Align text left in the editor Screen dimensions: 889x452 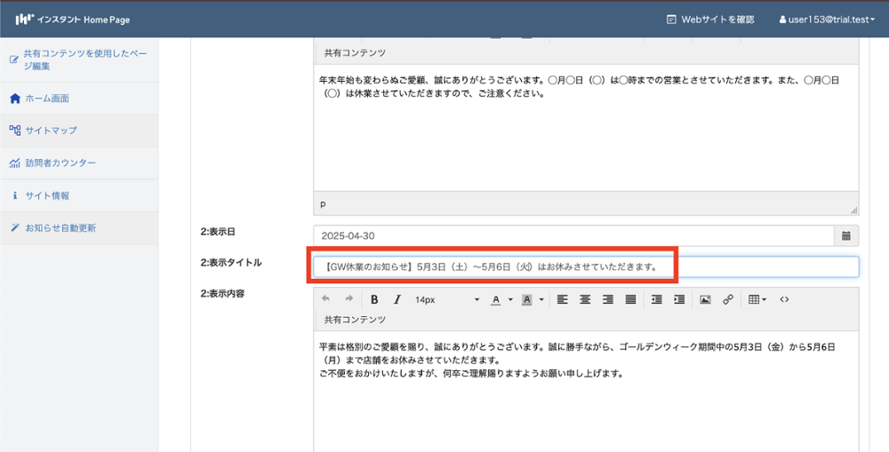pyautogui.click(x=563, y=300)
